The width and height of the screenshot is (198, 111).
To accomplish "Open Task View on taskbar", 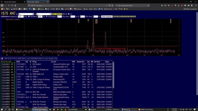I will click(x=13, y=109).
